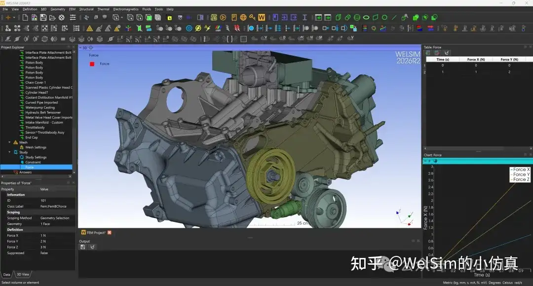The width and height of the screenshot is (533, 286).
Task: Click the orange thermometer icon
Action: (456, 29)
